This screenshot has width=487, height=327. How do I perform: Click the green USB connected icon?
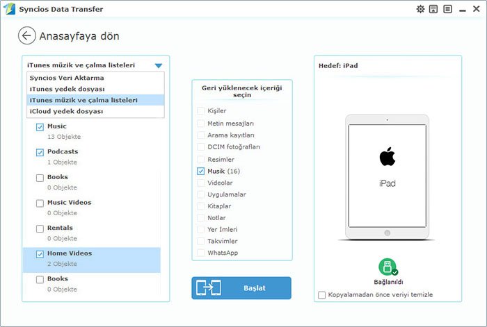click(x=388, y=267)
